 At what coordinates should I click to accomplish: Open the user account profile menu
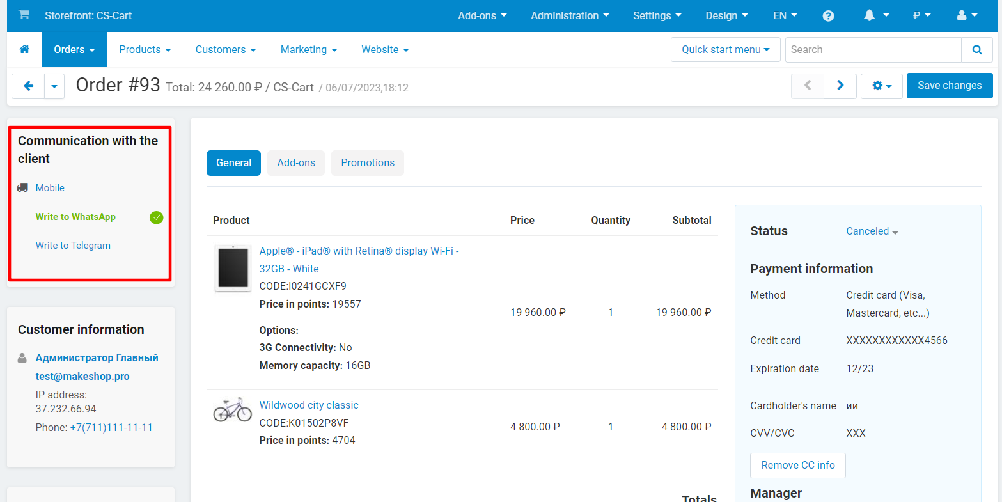pyautogui.click(x=967, y=16)
